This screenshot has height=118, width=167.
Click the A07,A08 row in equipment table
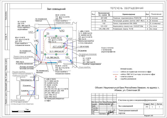(127, 18)
